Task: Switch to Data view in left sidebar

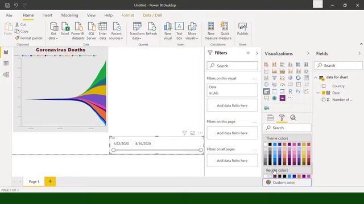Action: (6, 63)
